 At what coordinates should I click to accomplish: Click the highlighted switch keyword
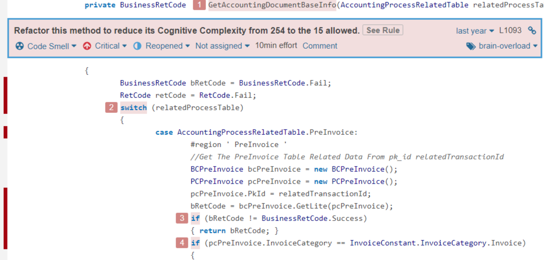133,108
